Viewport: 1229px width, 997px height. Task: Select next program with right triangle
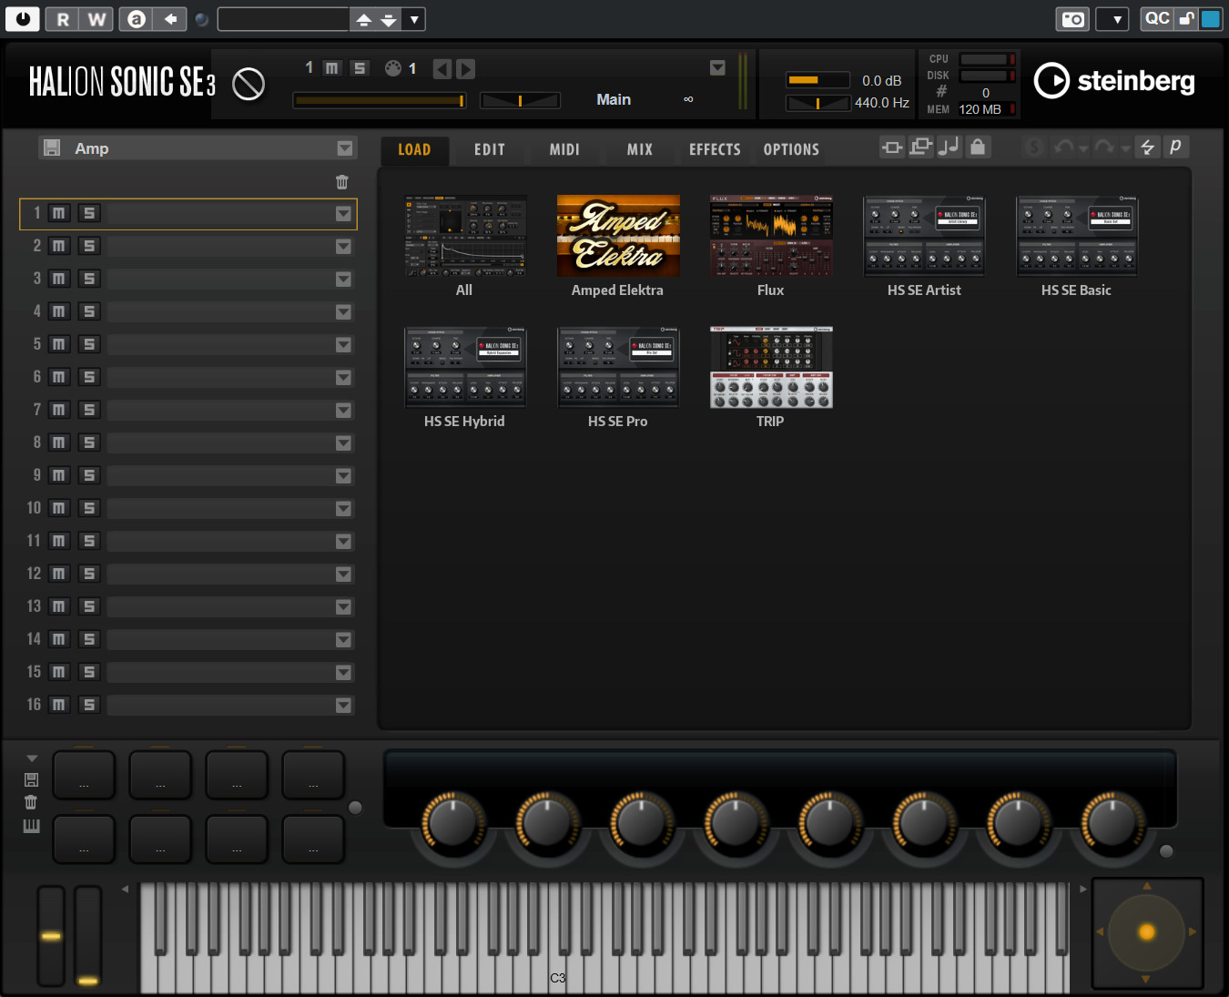click(x=465, y=69)
